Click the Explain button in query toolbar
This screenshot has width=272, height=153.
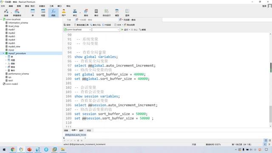pyautogui.click(x=142, y=30)
